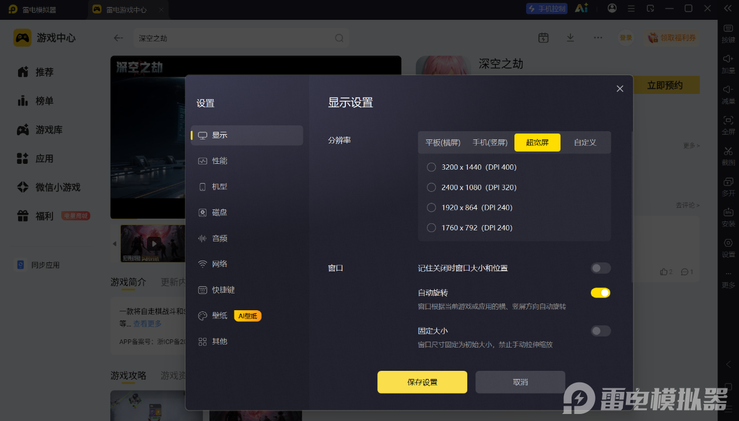
Task: Open 应用 apps in game center sidebar
Action: (x=36, y=159)
